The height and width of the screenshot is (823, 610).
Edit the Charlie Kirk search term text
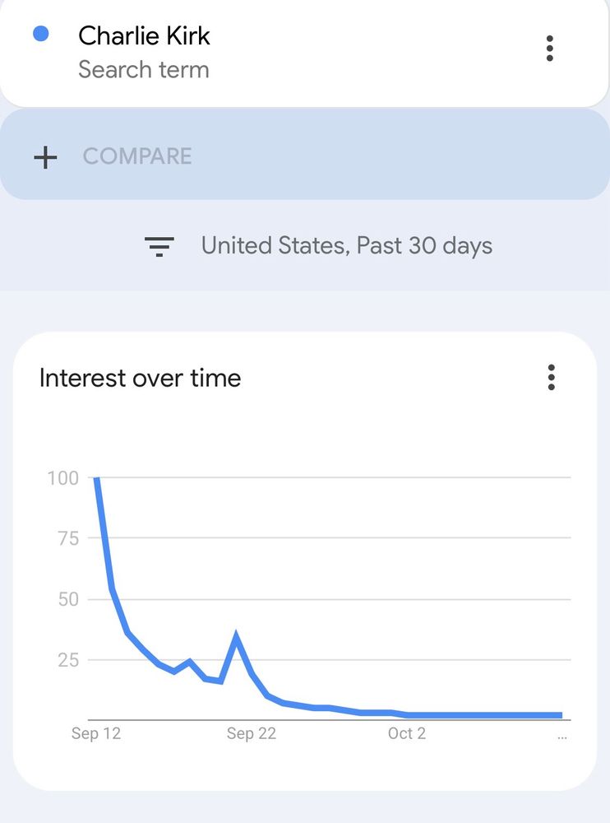point(144,35)
